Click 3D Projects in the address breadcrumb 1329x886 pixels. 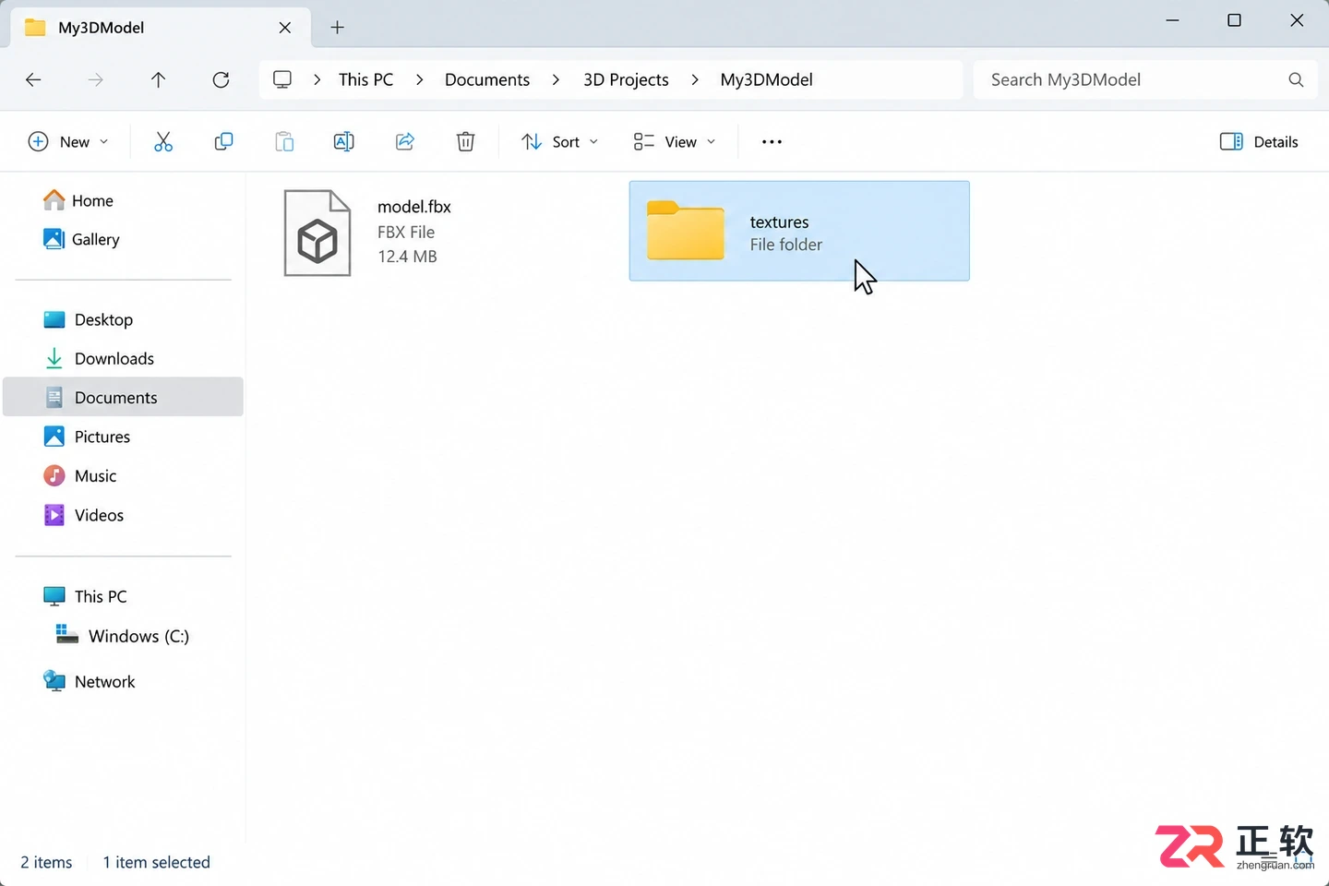click(626, 79)
